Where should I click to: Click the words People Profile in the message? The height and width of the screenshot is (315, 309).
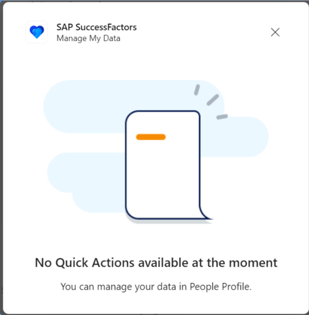pos(220,287)
